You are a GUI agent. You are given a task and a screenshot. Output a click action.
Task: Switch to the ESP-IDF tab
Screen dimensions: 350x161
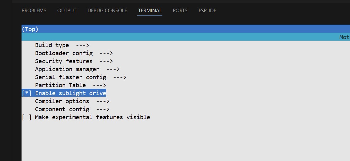click(x=207, y=10)
